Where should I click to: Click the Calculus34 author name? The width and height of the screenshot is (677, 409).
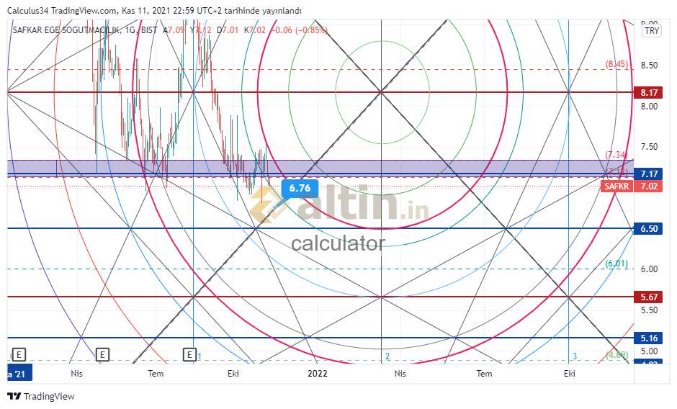click(27, 11)
